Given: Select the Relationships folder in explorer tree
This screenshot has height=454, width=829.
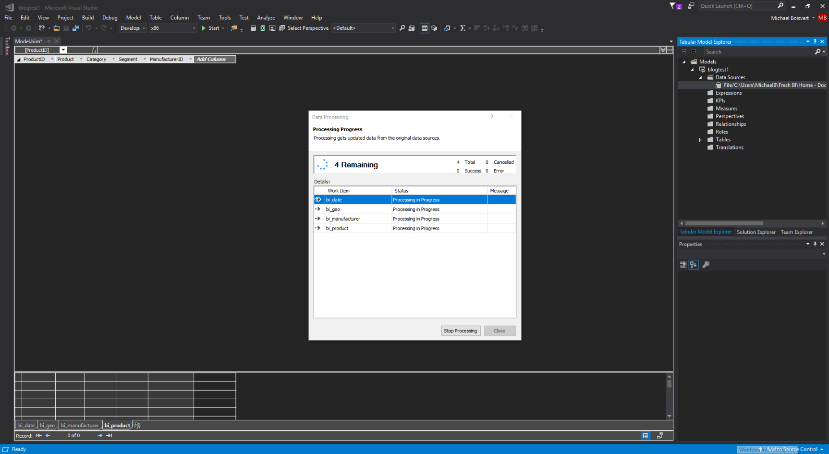Looking at the screenshot, I should [x=731, y=124].
